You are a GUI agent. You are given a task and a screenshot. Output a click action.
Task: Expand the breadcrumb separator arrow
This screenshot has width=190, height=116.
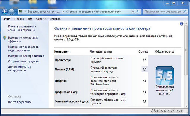[63, 12]
